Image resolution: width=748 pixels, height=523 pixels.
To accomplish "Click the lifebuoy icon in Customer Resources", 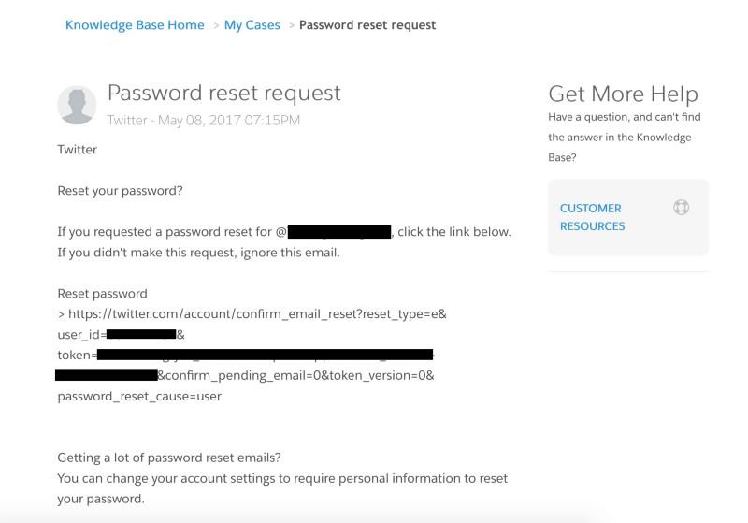I will pyautogui.click(x=681, y=208).
